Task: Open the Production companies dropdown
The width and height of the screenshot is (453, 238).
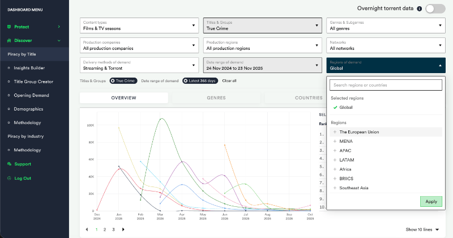Action: [x=139, y=45]
